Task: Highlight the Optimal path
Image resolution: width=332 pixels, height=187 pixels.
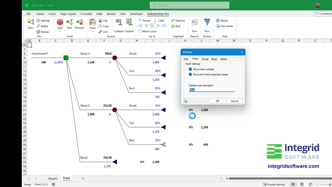Action: click(x=178, y=21)
